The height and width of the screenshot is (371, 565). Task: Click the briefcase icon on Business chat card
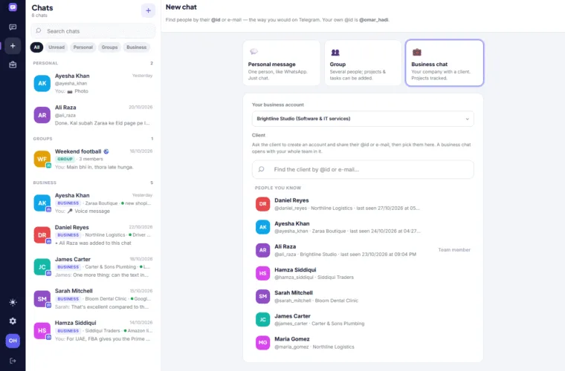pyautogui.click(x=417, y=52)
